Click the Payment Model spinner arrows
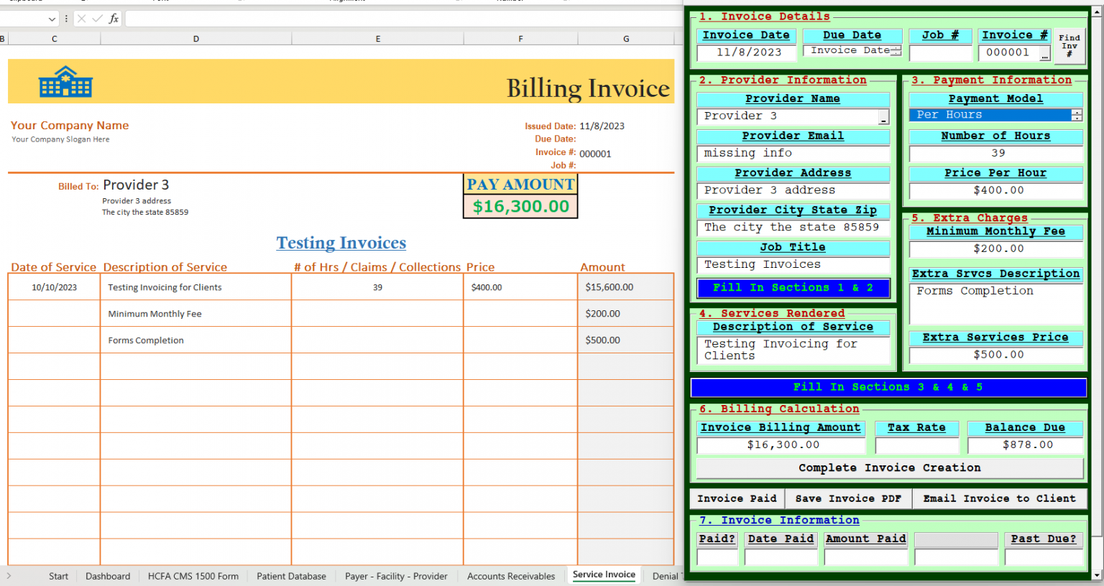The width and height of the screenshot is (1104, 586). tap(1076, 115)
